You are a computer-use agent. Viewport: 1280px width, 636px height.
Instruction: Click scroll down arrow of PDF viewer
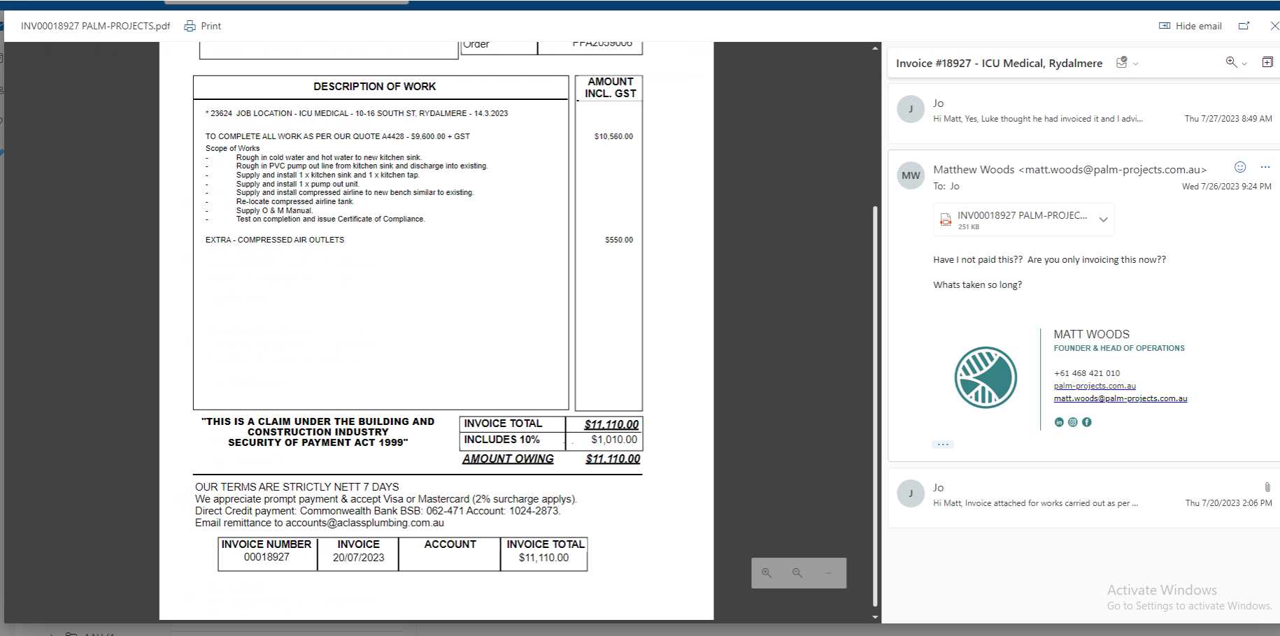(875, 617)
